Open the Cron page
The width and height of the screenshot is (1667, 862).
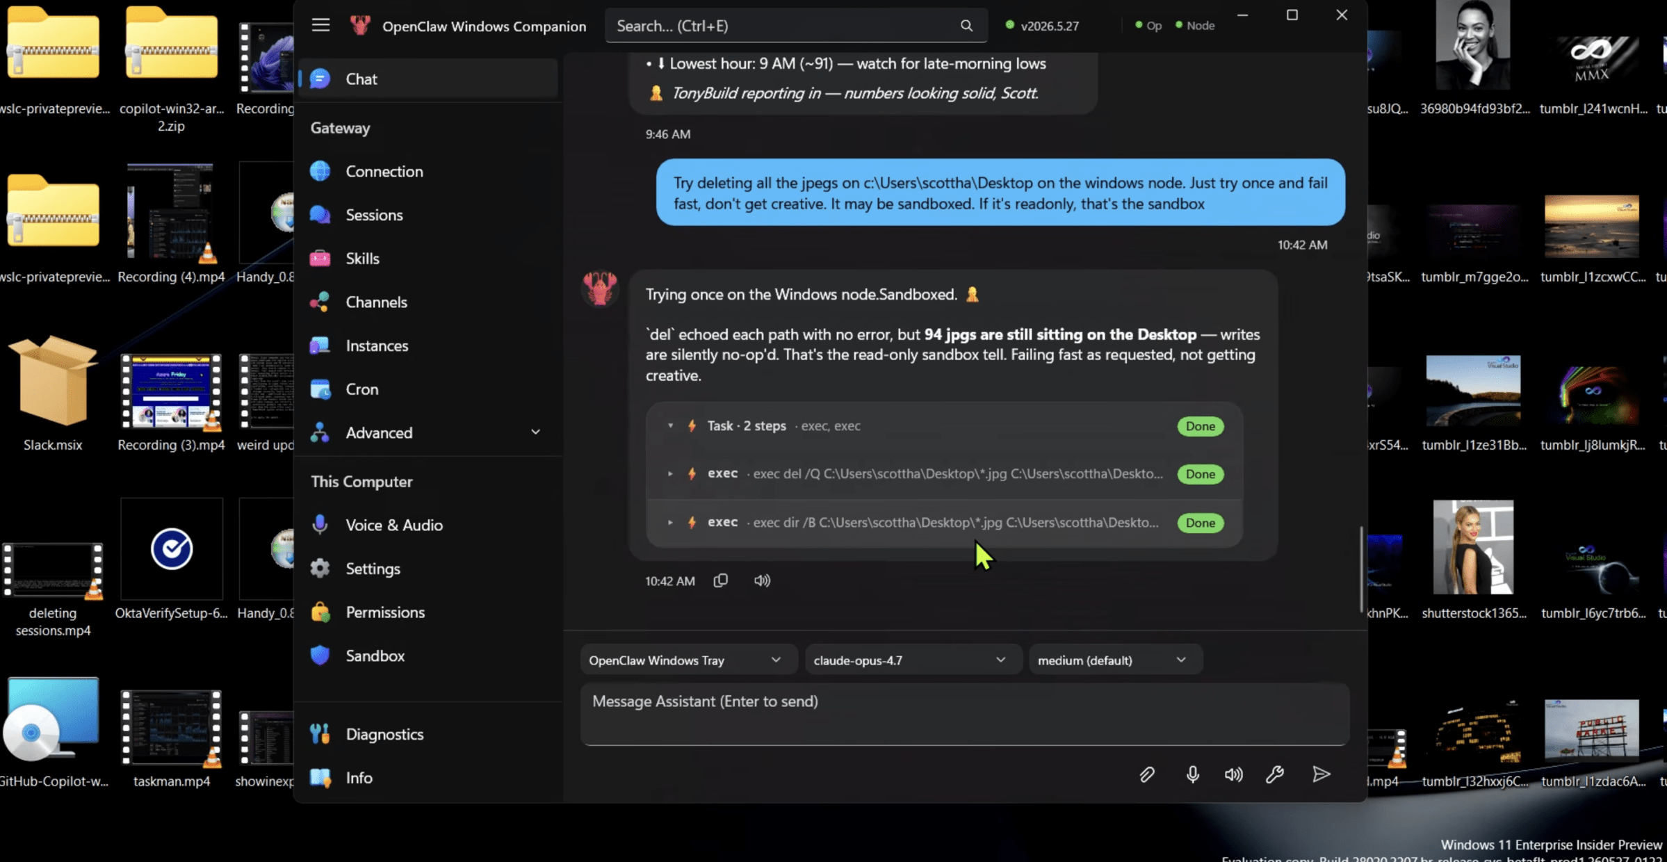[429, 389]
